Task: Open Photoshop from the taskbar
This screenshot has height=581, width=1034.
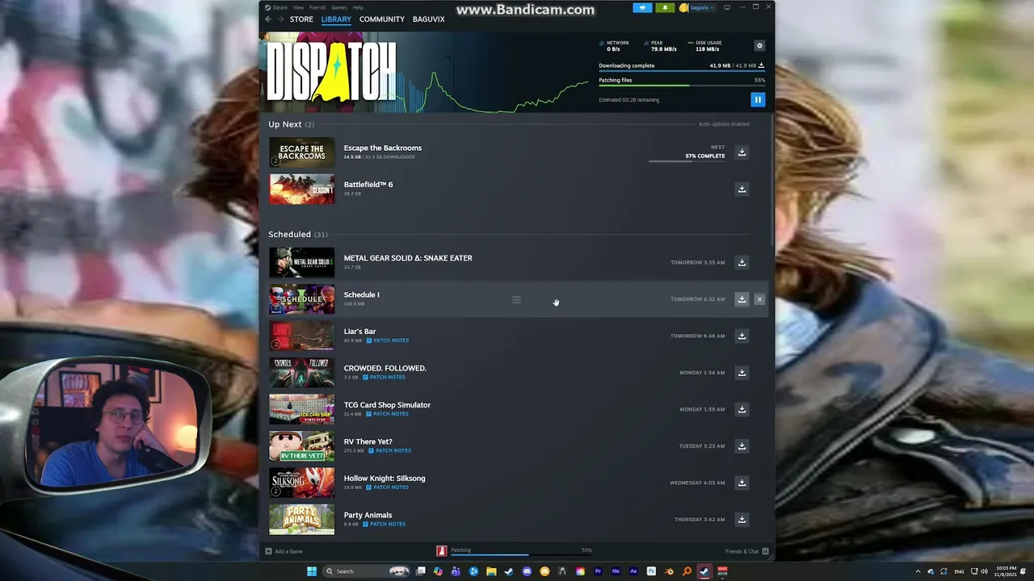Action: (651, 571)
